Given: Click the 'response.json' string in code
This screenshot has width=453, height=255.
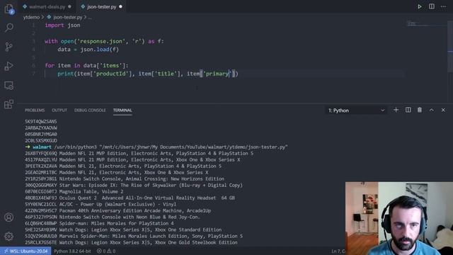Looking at the screenshot, I should pyautogui.click(x=102, y=41).
